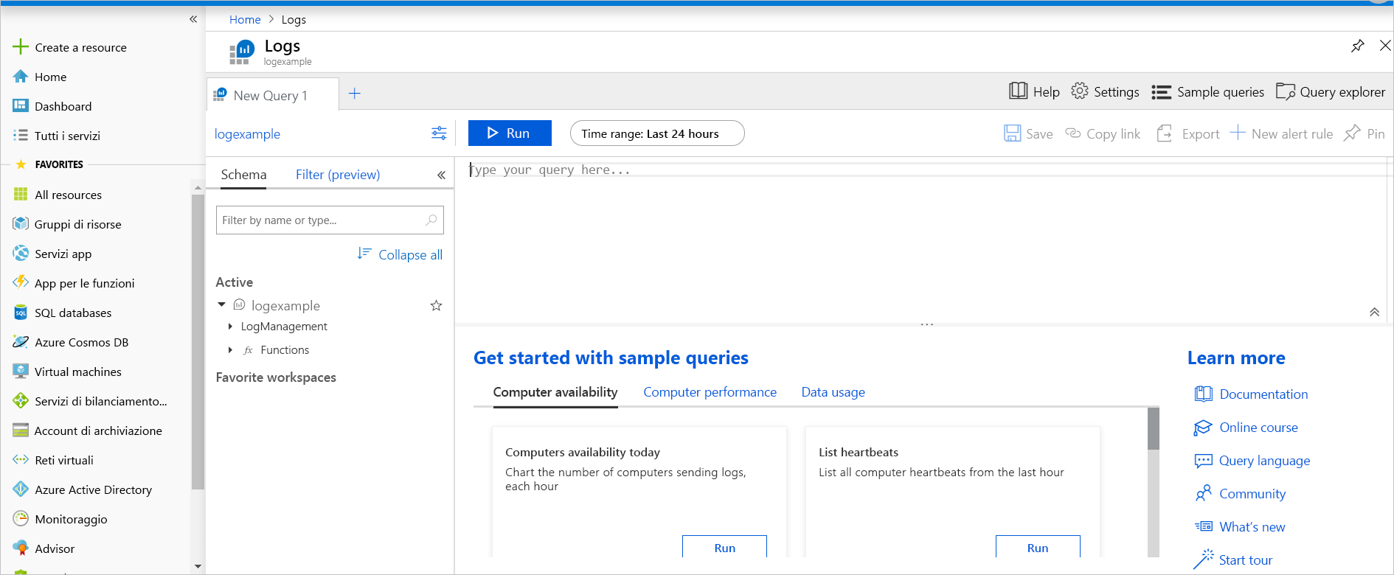Image resolution: width=1394 pixels, height=575 pixels.
Task: Click Start tour
Action: click(1233, 560)
